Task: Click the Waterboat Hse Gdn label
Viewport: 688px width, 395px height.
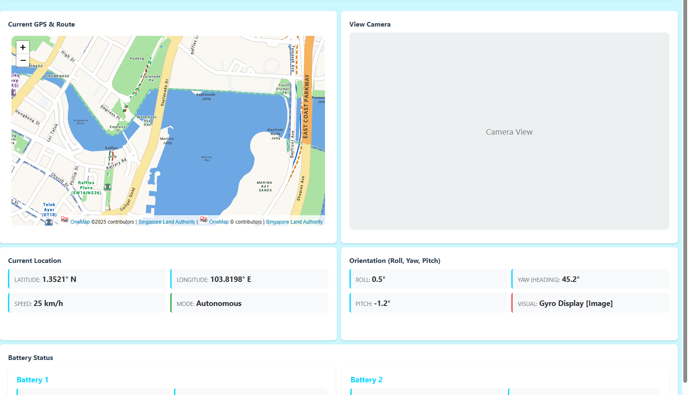Action: pos(147,121)
